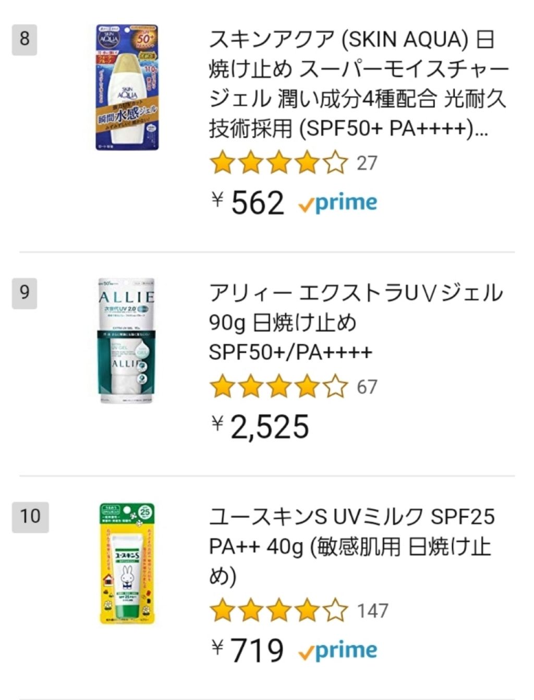534x700 pixels.
Task: Click the Prime badge on Yuskin UV Milk
Action: click(338, 649)
